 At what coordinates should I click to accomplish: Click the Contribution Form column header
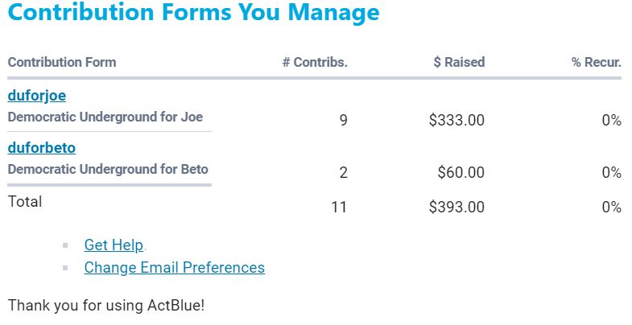[x=62, y=62]
